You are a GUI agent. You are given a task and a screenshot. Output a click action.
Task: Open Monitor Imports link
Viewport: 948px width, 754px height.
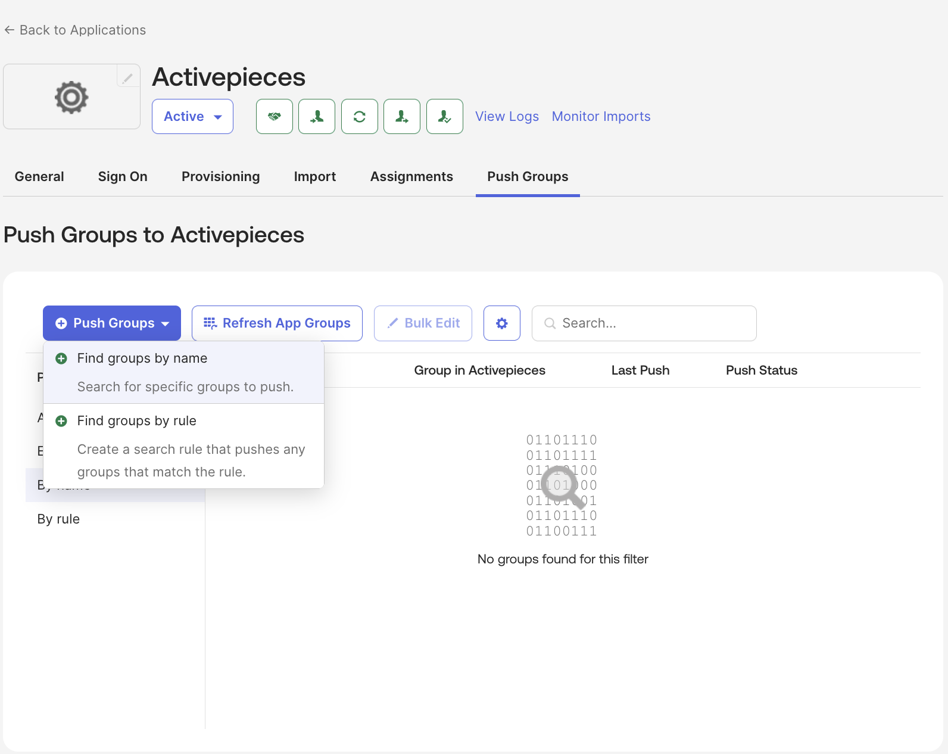pyautogui.click(x=601, y=116)
